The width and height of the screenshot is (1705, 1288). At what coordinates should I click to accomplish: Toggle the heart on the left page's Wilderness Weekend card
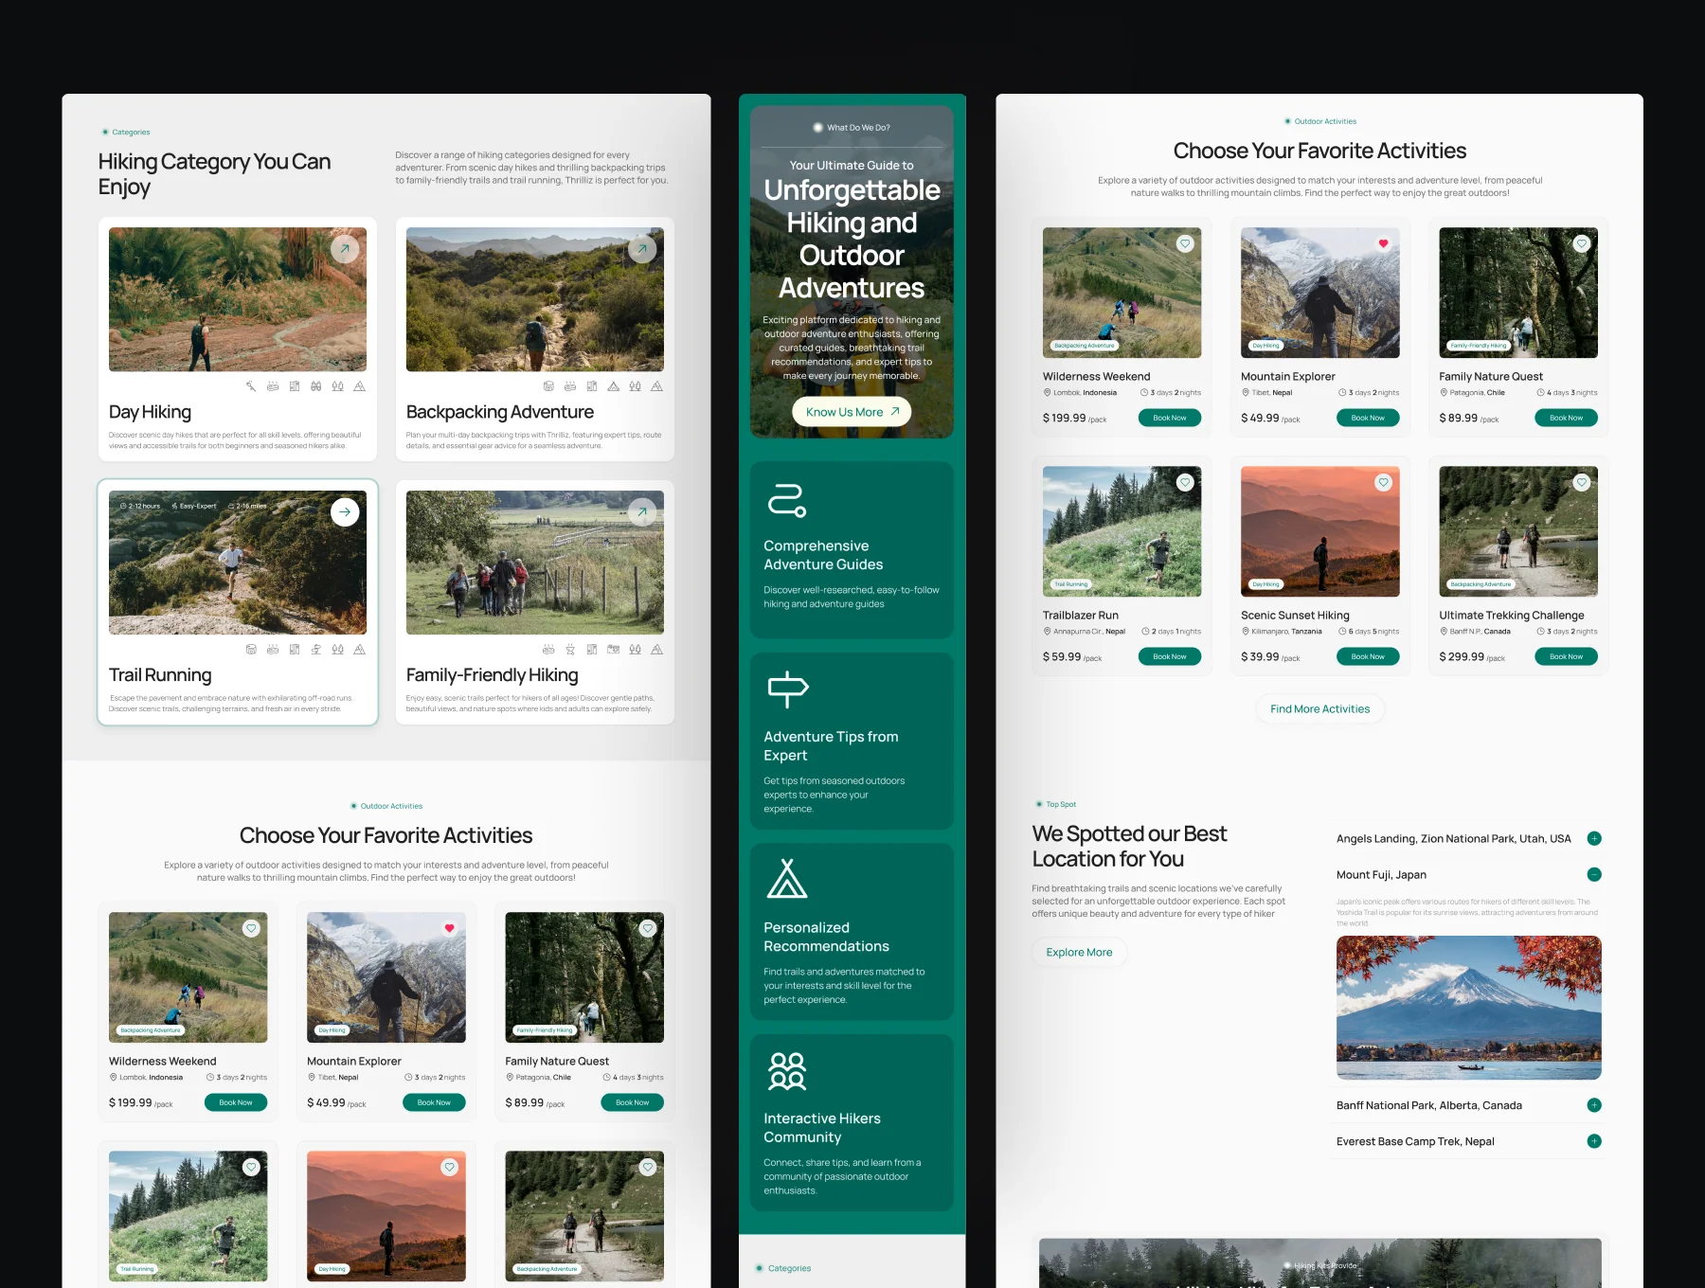tap(251, 928)
